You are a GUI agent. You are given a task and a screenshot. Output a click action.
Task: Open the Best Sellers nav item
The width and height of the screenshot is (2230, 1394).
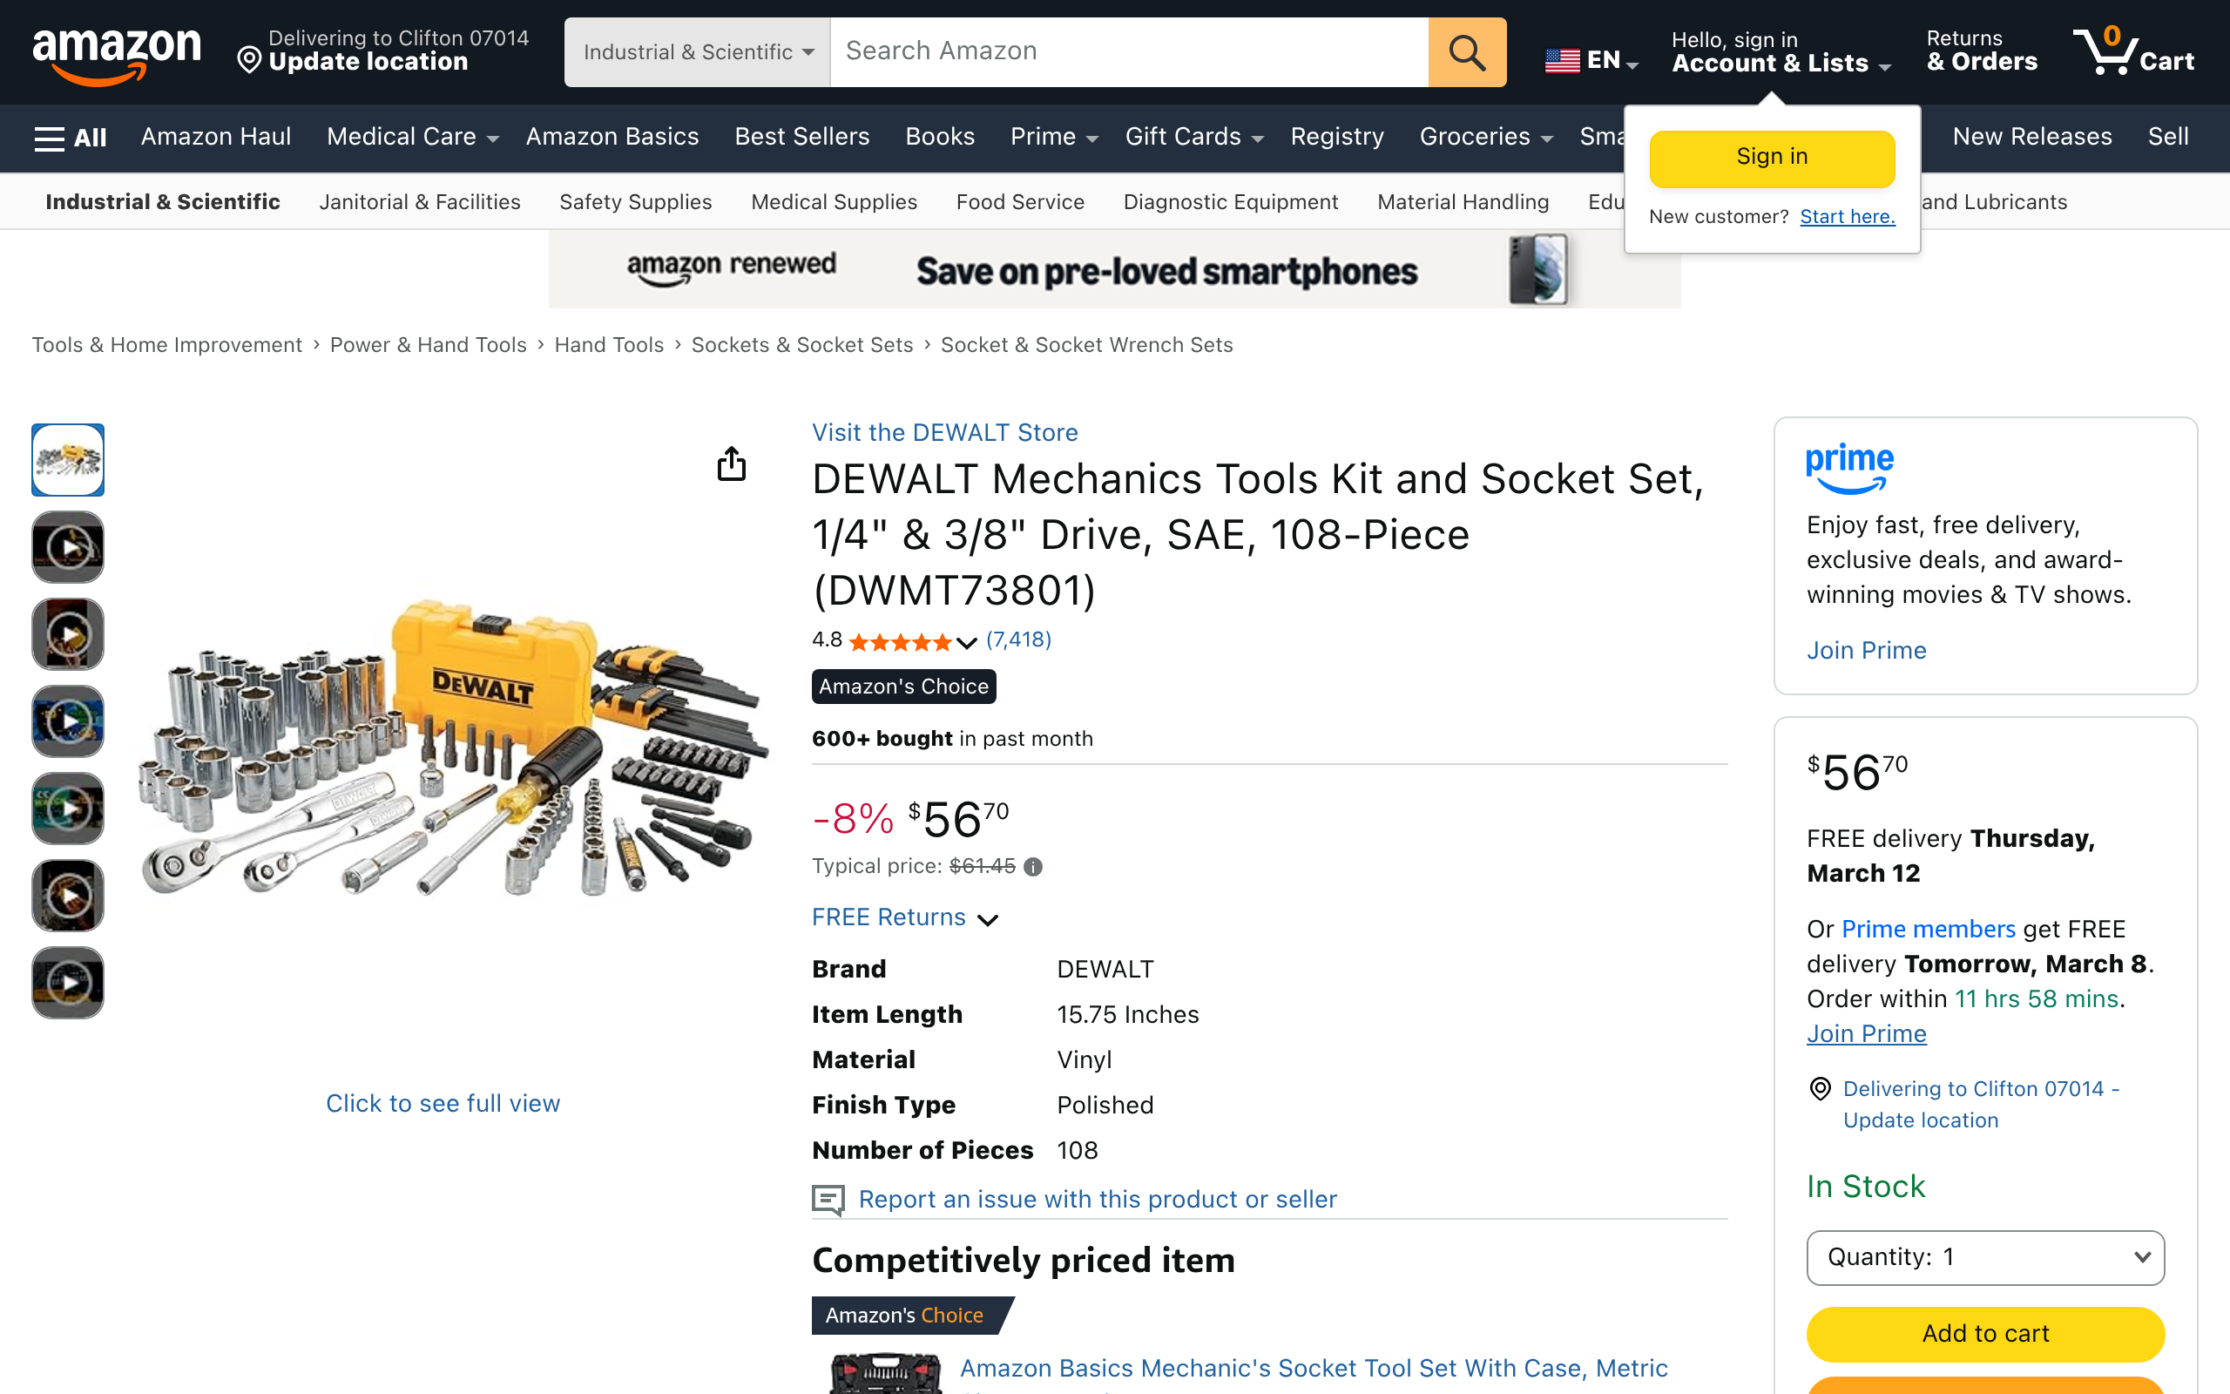(x=801, y=137)
